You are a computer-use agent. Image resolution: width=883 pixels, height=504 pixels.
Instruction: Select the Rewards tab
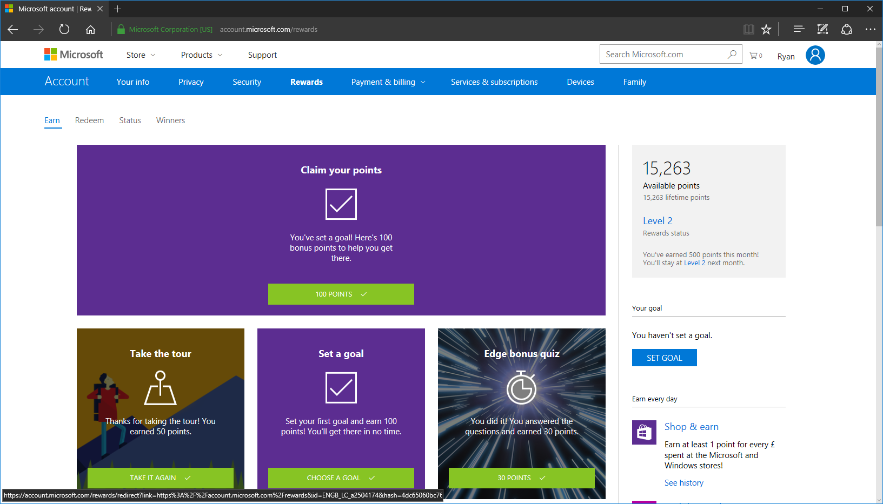coord(307,82)
